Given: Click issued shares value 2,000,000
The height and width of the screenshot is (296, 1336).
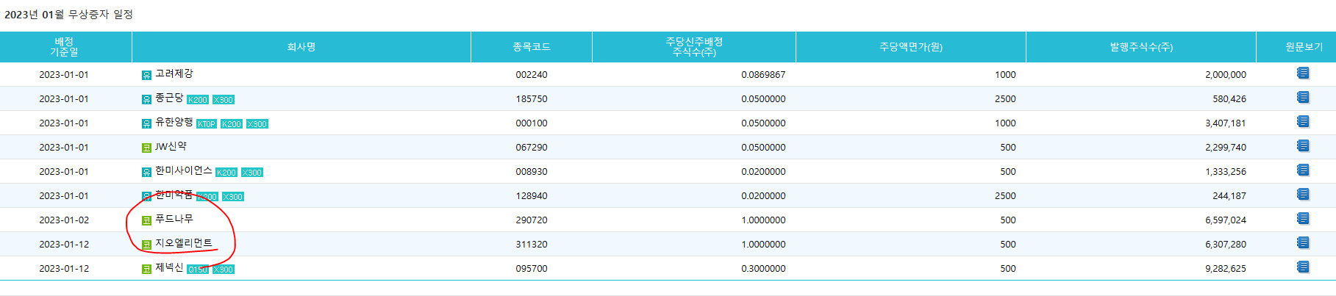Looking at the screenshot, I should [1226, 75].
